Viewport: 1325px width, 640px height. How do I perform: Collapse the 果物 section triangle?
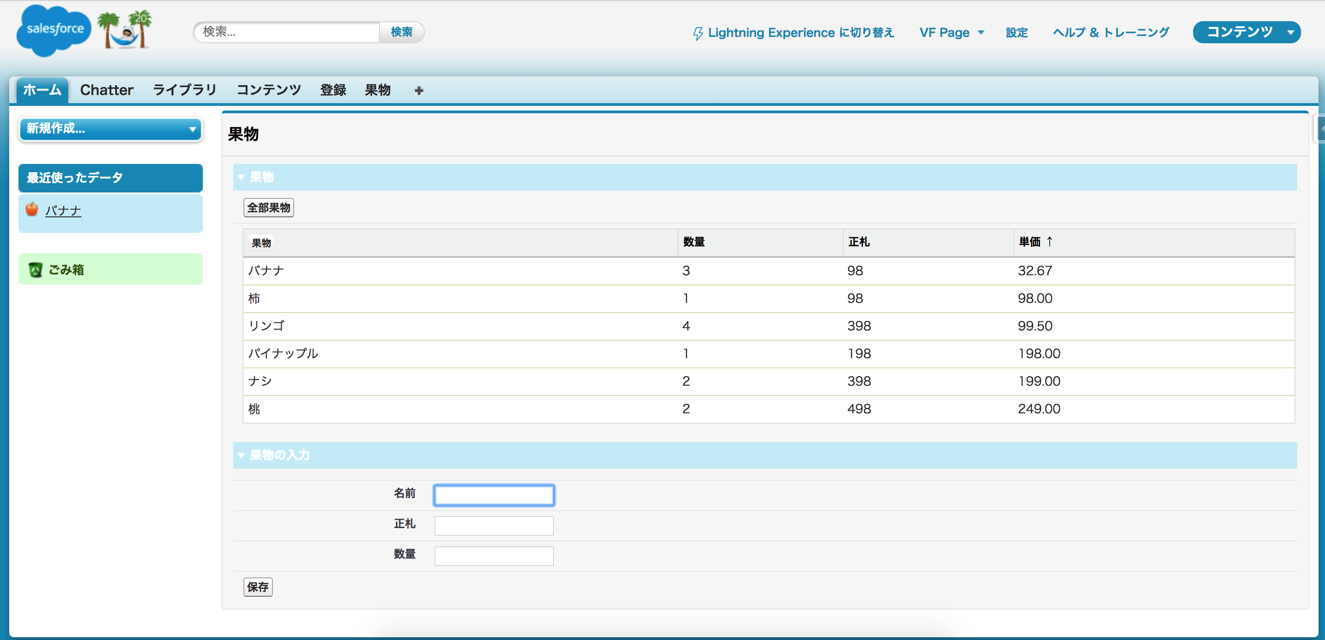241,178
